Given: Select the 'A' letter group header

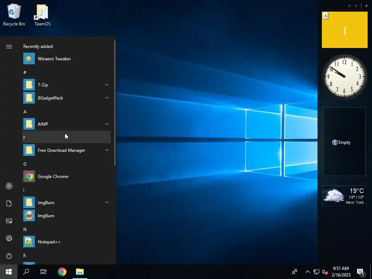Looking at the screenshot, I should [x=66, y=112].
